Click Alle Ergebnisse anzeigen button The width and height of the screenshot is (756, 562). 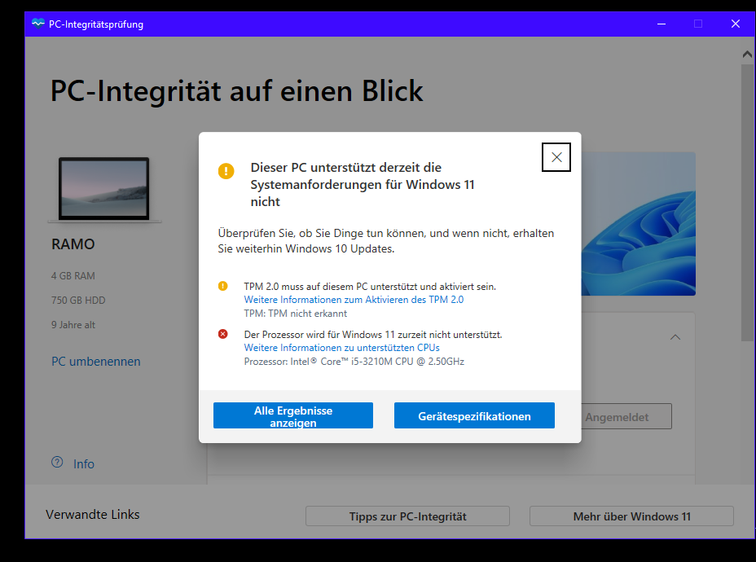[x=293, y=415]
